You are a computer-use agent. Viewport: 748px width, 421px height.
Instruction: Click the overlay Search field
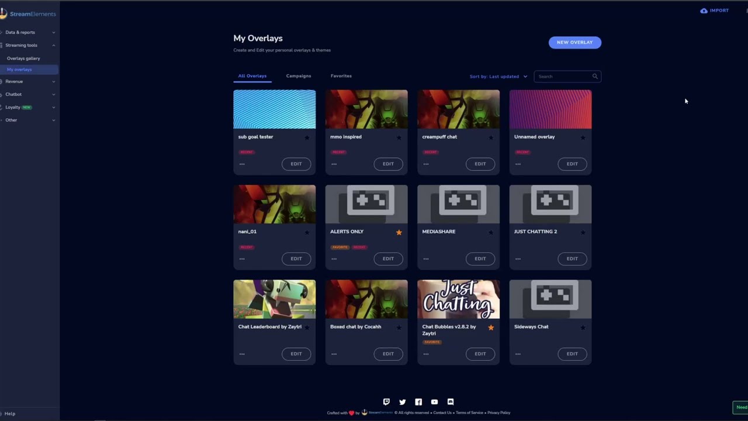pyautogui.click(x=567, y=77)
